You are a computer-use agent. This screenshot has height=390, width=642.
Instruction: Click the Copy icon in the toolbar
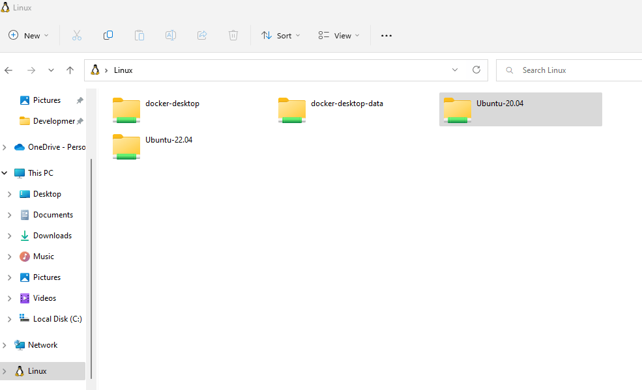(108, 35)
